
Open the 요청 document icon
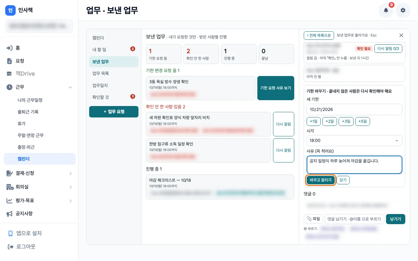(x=9, y=61)
